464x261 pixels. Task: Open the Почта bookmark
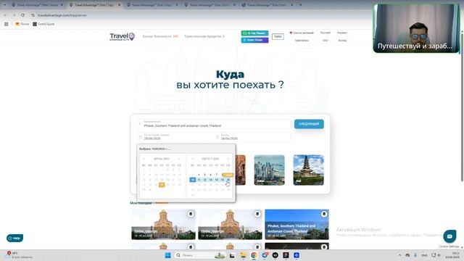tap(22, 24)
